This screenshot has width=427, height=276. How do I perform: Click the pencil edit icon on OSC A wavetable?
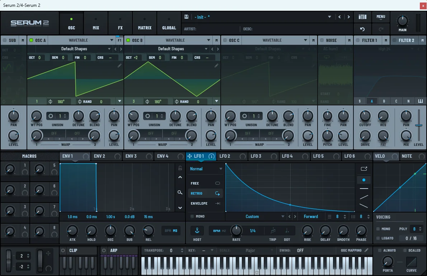119,65
